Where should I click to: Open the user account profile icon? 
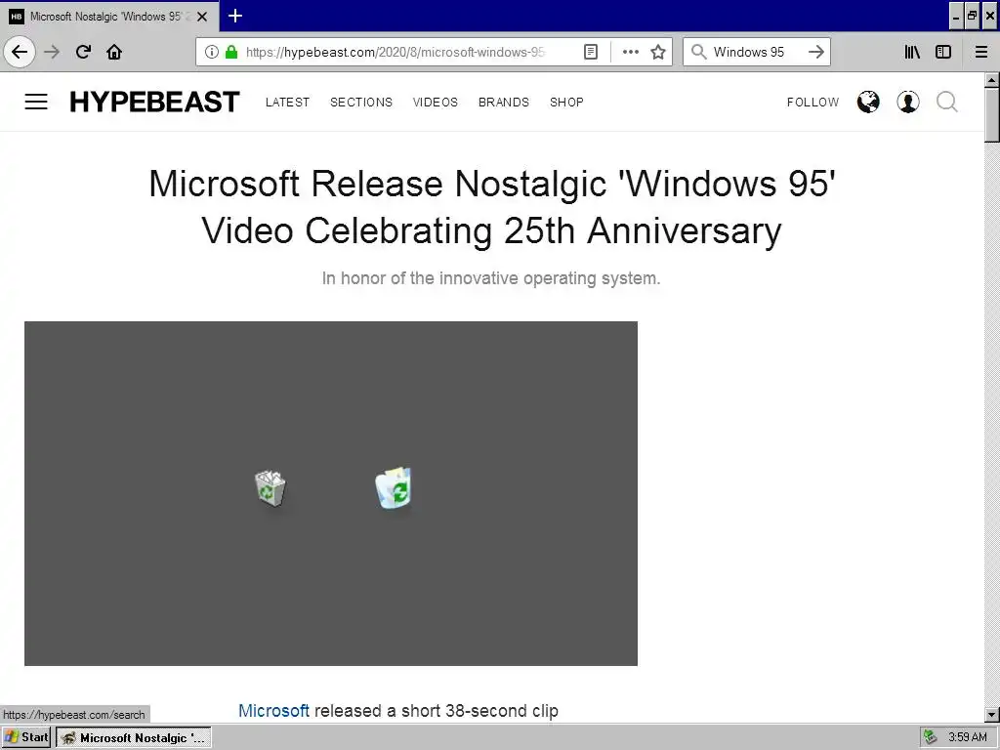click(907, 102)
